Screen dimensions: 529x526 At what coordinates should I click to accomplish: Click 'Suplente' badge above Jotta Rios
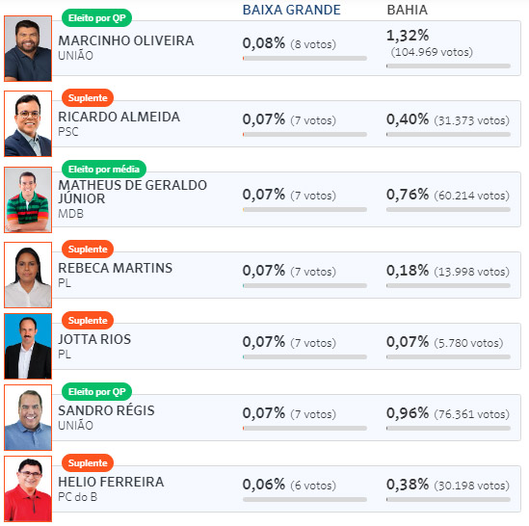[88, 320]
